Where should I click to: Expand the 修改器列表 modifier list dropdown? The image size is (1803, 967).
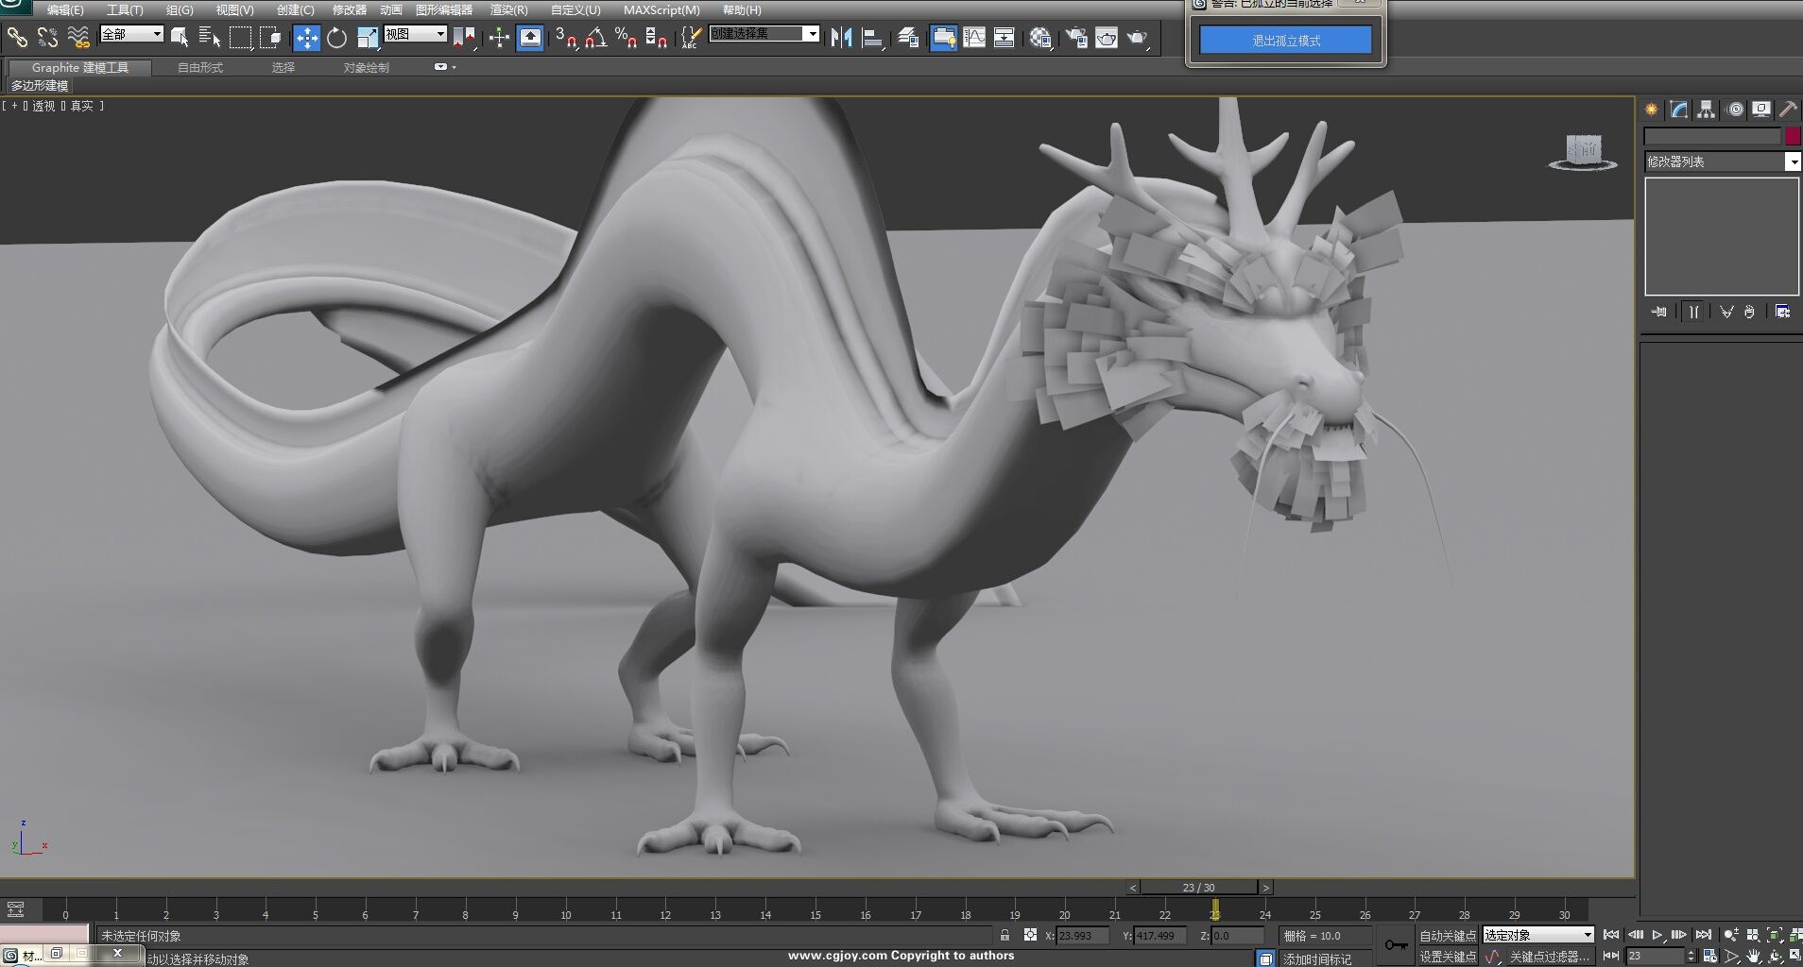pyautogui.click(x=1792, y=162)
